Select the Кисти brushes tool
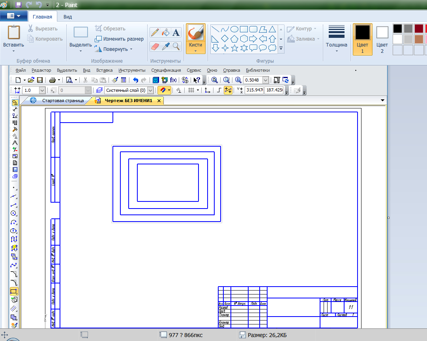This screenshot has height=341, width=427. point(195,39)
